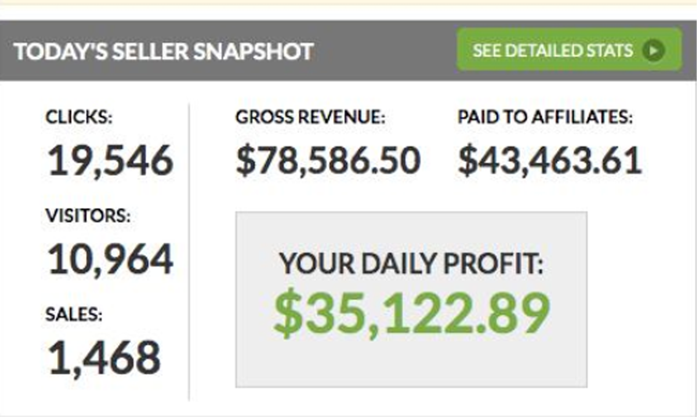Click the Visitors label
697x417 pixels.
pyautogui.click(x=88, y=216)
